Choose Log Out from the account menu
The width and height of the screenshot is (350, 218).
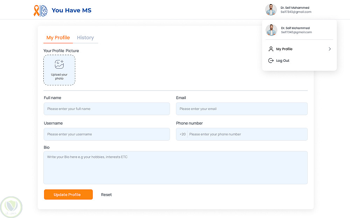(283, 61)
